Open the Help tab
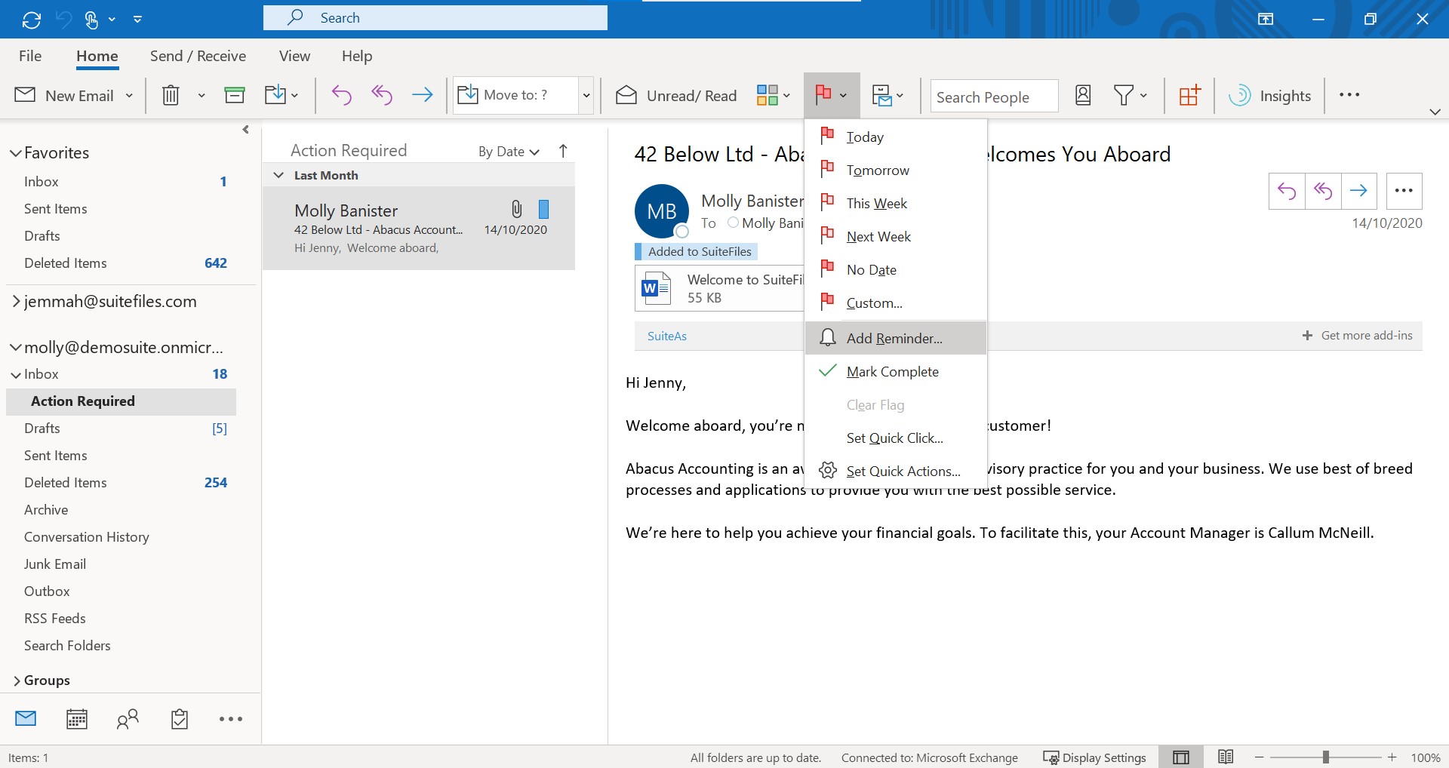 pyautogui.click(x=357, y=56)
